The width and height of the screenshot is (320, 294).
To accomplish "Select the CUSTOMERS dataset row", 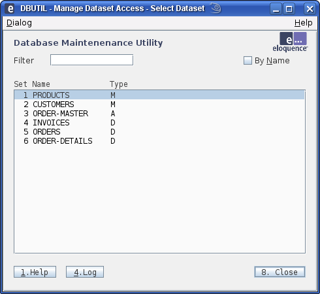I will pos(159,105).
